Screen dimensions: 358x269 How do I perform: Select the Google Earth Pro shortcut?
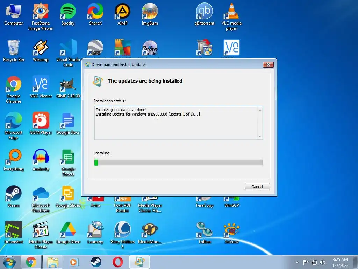[95, 48]
